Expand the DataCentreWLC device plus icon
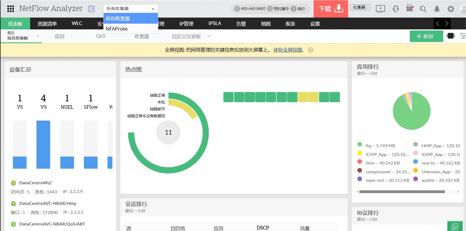The image size is (466, 231). (x=13, y=183)
